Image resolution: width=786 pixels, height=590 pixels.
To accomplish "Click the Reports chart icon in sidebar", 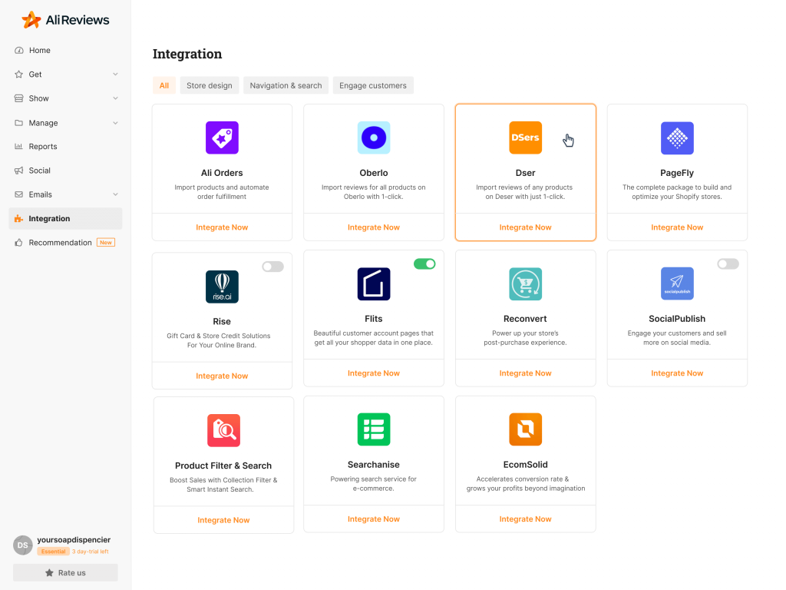I will coord(19,147).
